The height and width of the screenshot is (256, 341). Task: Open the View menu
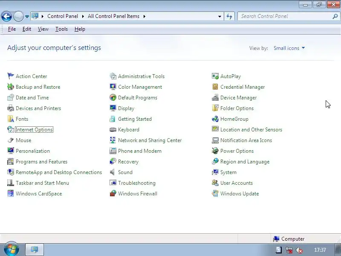[43, 29]
